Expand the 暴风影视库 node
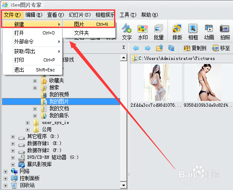 [x=13, y=165]
